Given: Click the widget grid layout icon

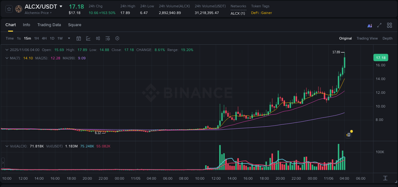Looking at the screenshot, I should click(x=389, y=25).
